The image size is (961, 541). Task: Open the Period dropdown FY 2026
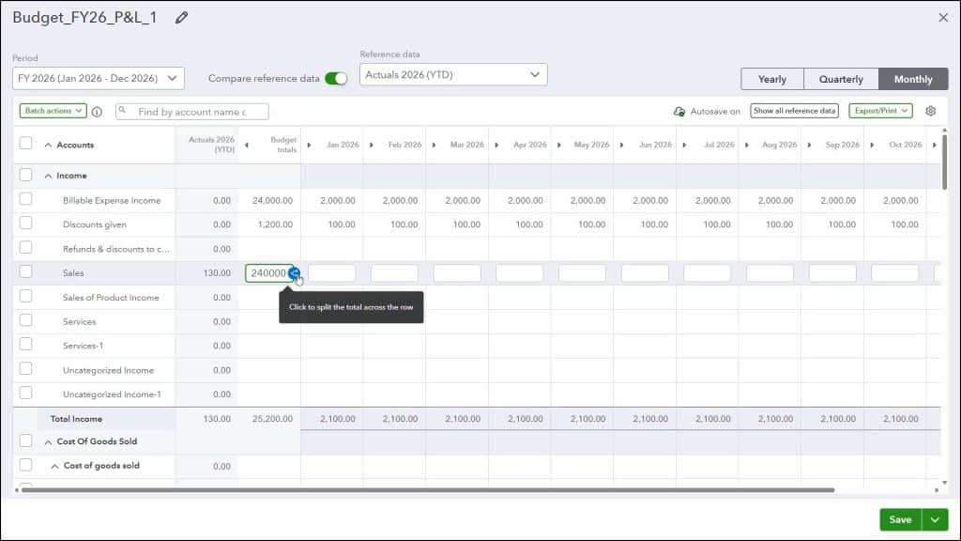click(x=98, y=79)
